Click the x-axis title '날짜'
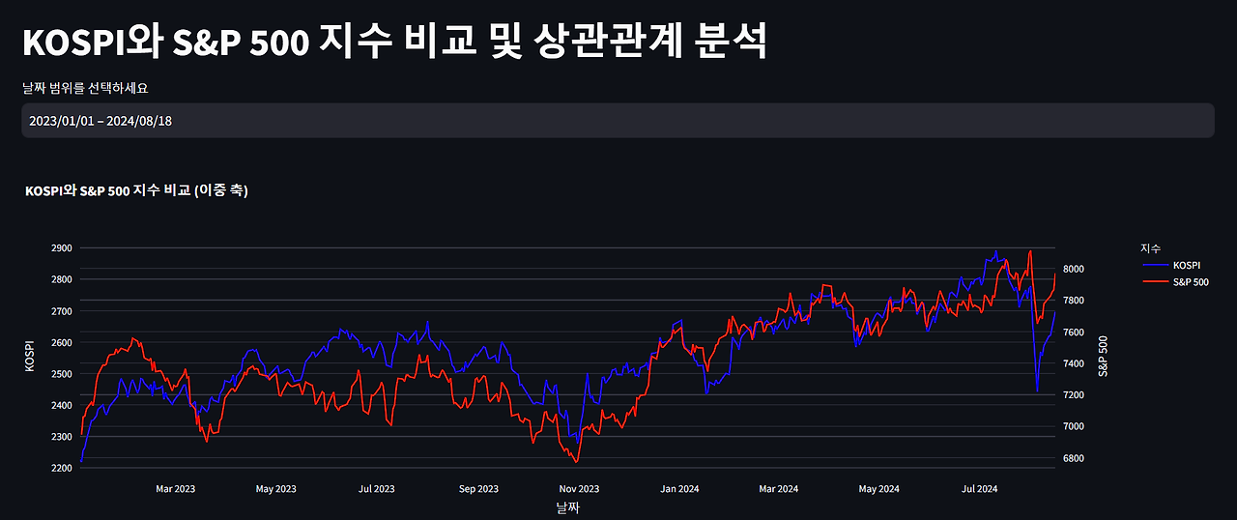1237x520 pixels. pyautogui.click(x=568, y=506)
